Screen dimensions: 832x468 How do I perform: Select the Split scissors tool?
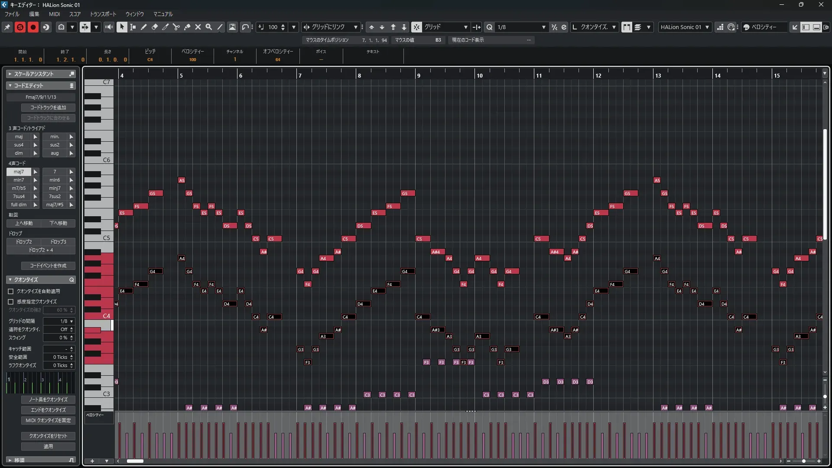point(176,27)
